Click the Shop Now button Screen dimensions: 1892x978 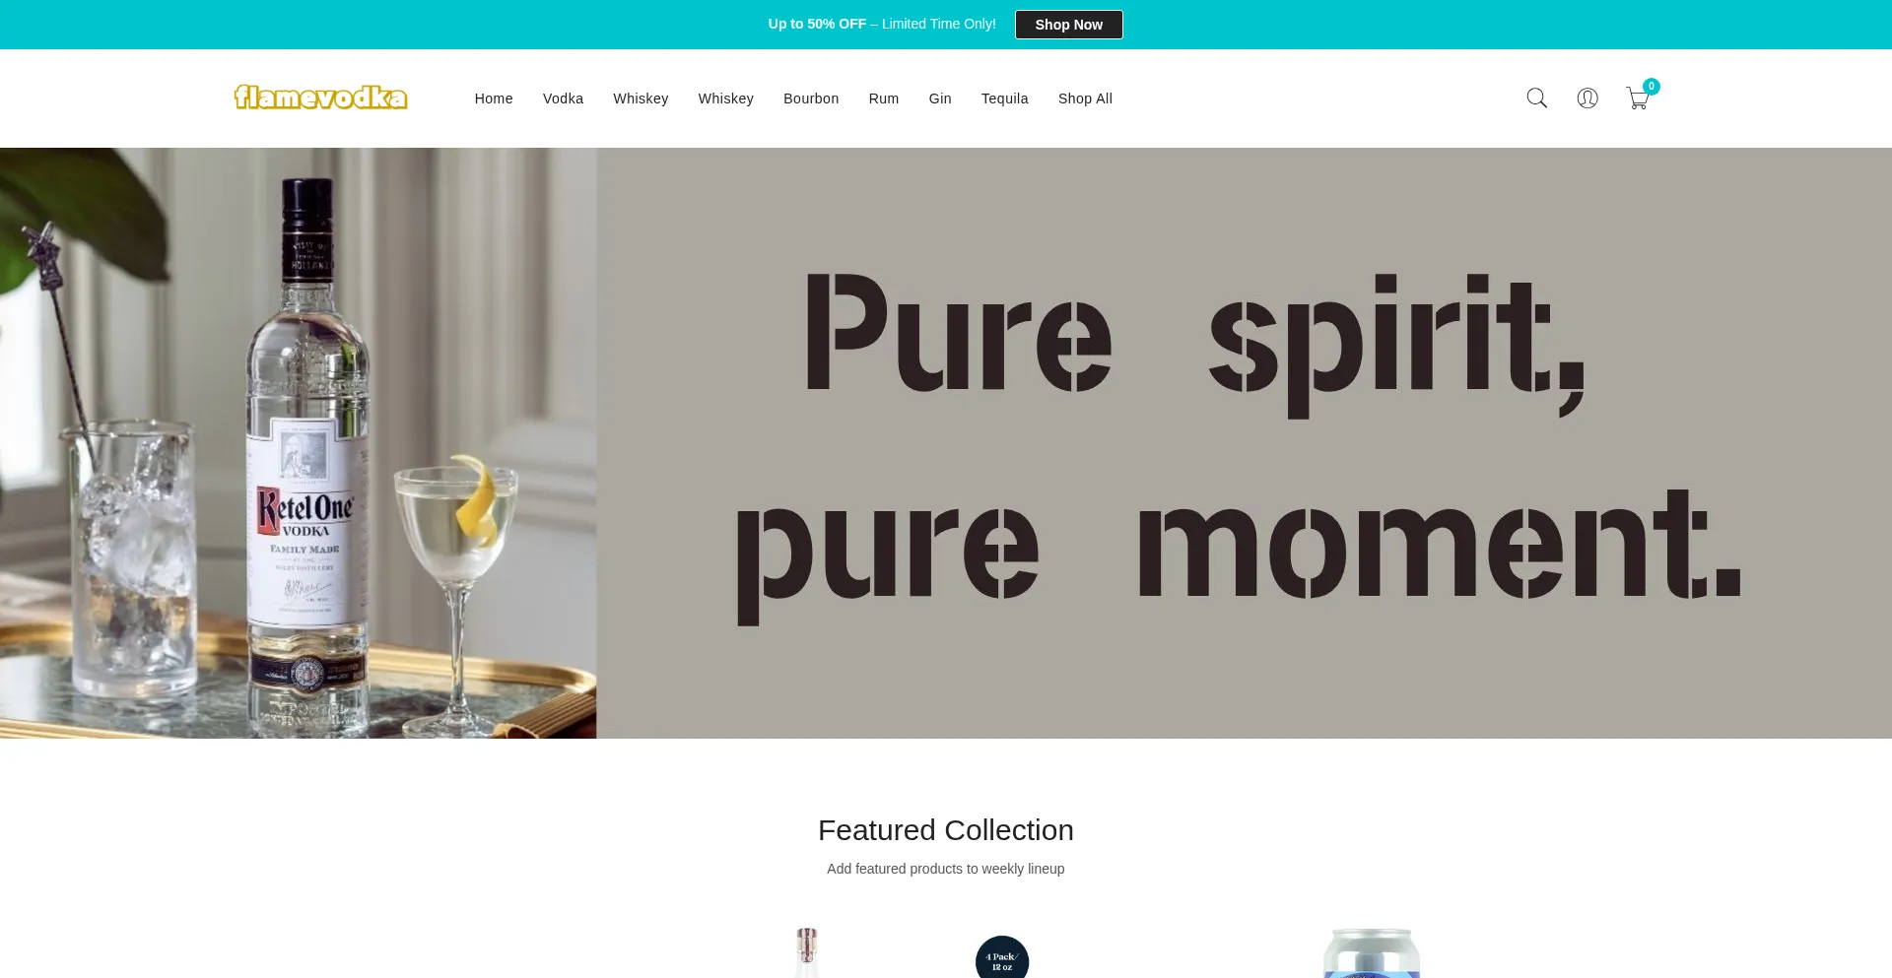pyautogui.click(x=1068, y=25)
